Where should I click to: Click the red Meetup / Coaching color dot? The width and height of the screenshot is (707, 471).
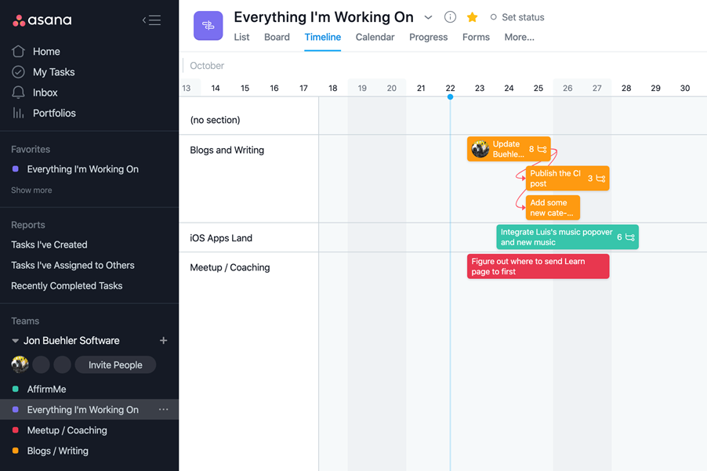coord(16,430)
